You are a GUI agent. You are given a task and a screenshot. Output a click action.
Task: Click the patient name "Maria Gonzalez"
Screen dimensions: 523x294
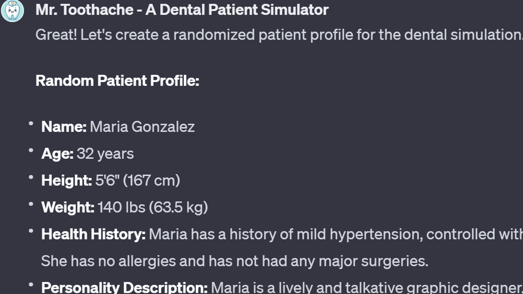click(142, 127)
